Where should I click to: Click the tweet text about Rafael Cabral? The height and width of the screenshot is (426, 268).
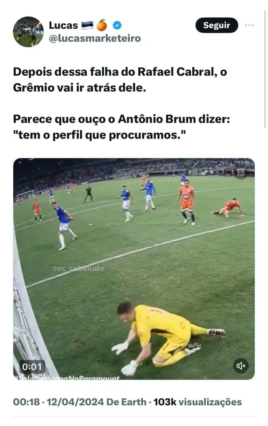(120, 79)
